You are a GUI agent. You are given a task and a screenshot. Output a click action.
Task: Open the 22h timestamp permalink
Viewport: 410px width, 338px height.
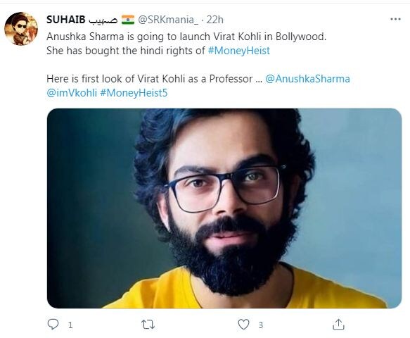coord(215,20)
